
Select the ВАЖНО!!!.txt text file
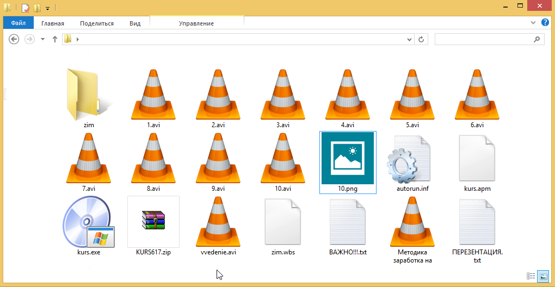tap(348, 222)
